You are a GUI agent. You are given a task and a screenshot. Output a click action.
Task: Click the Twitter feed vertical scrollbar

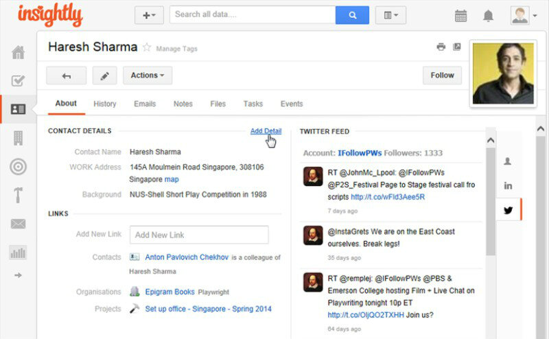point(490,199)
